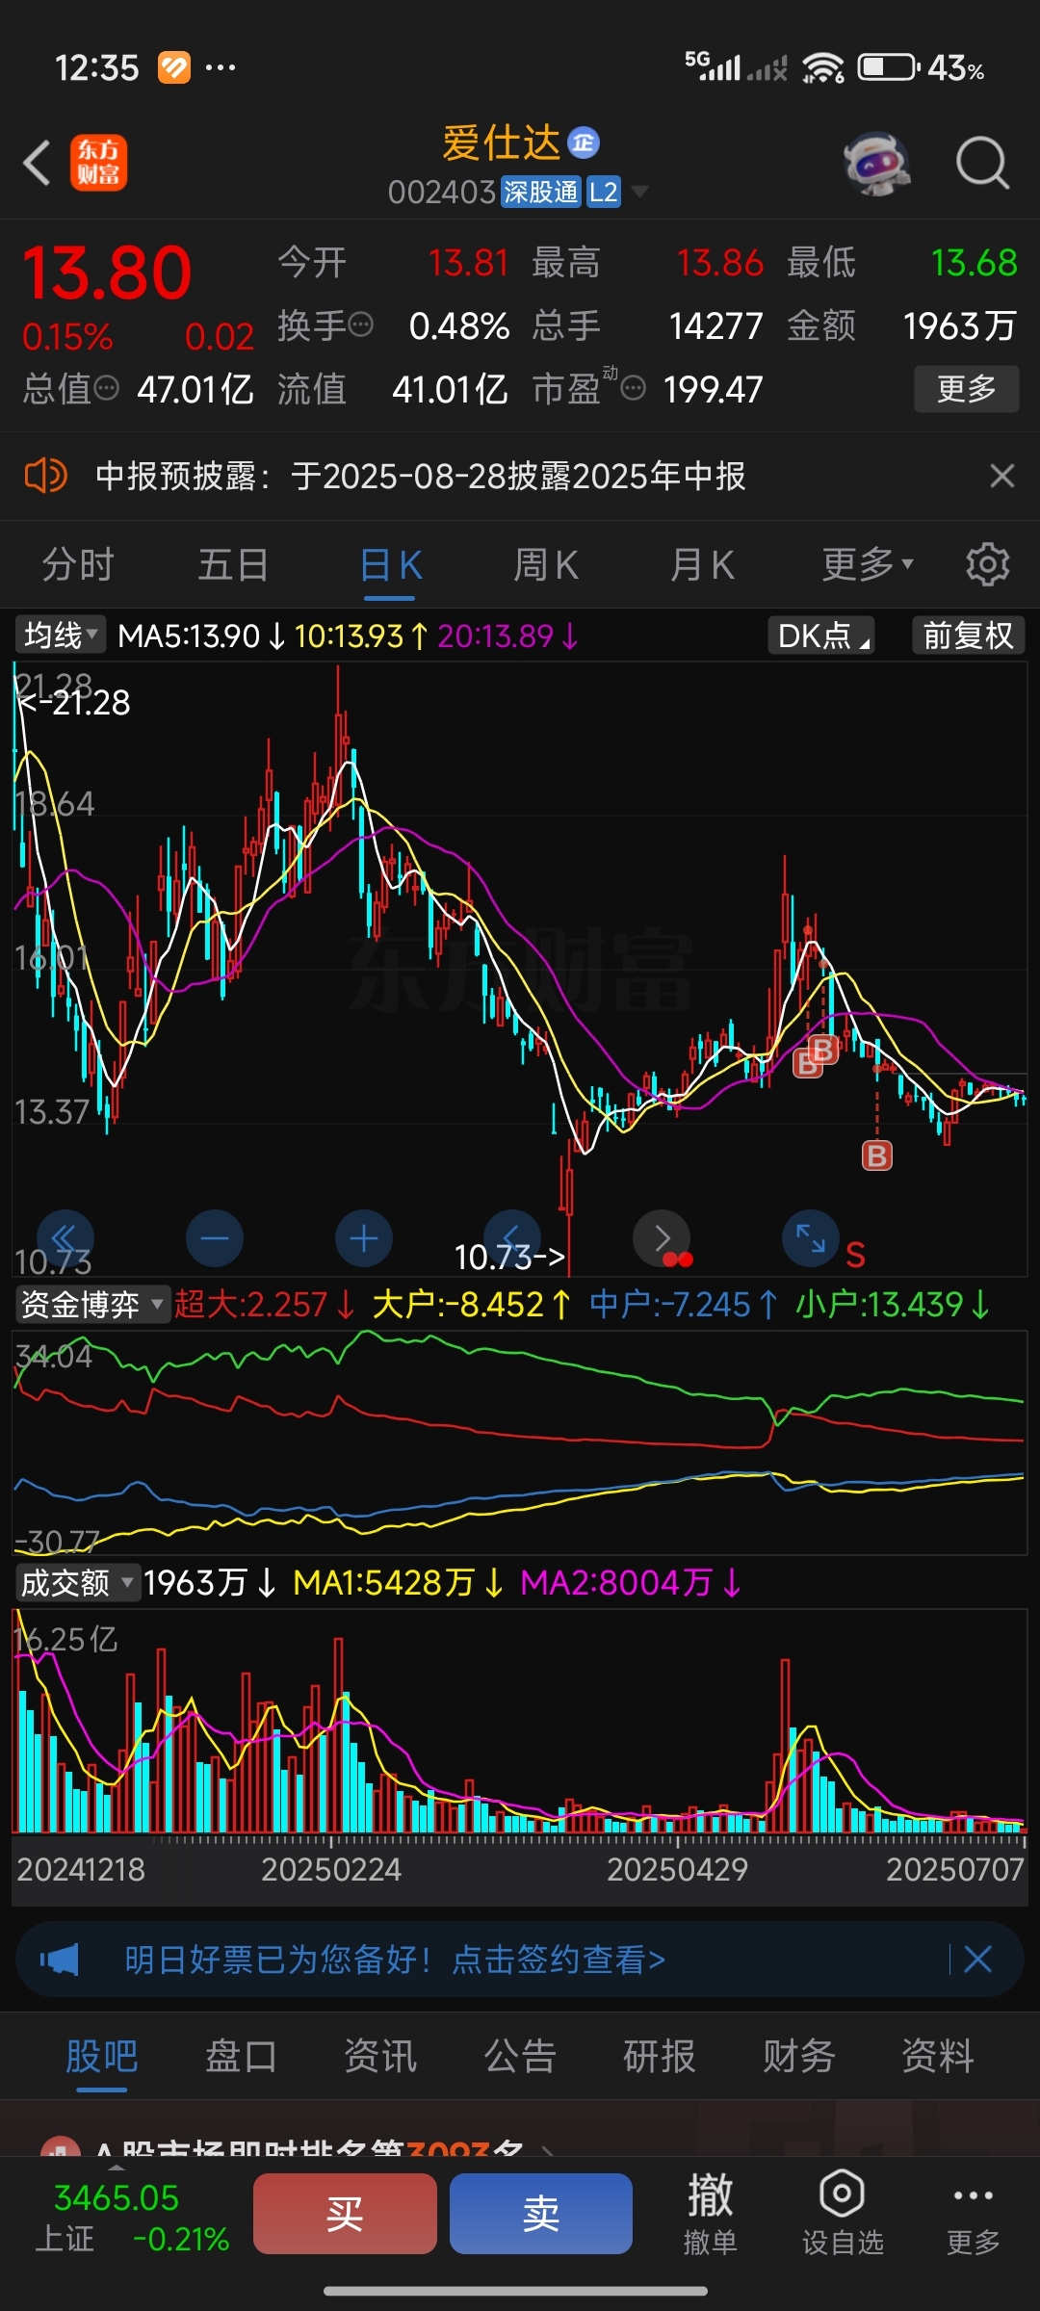Switch to 五日 chart tab
1040x2311 pixels.
[233, 564]
